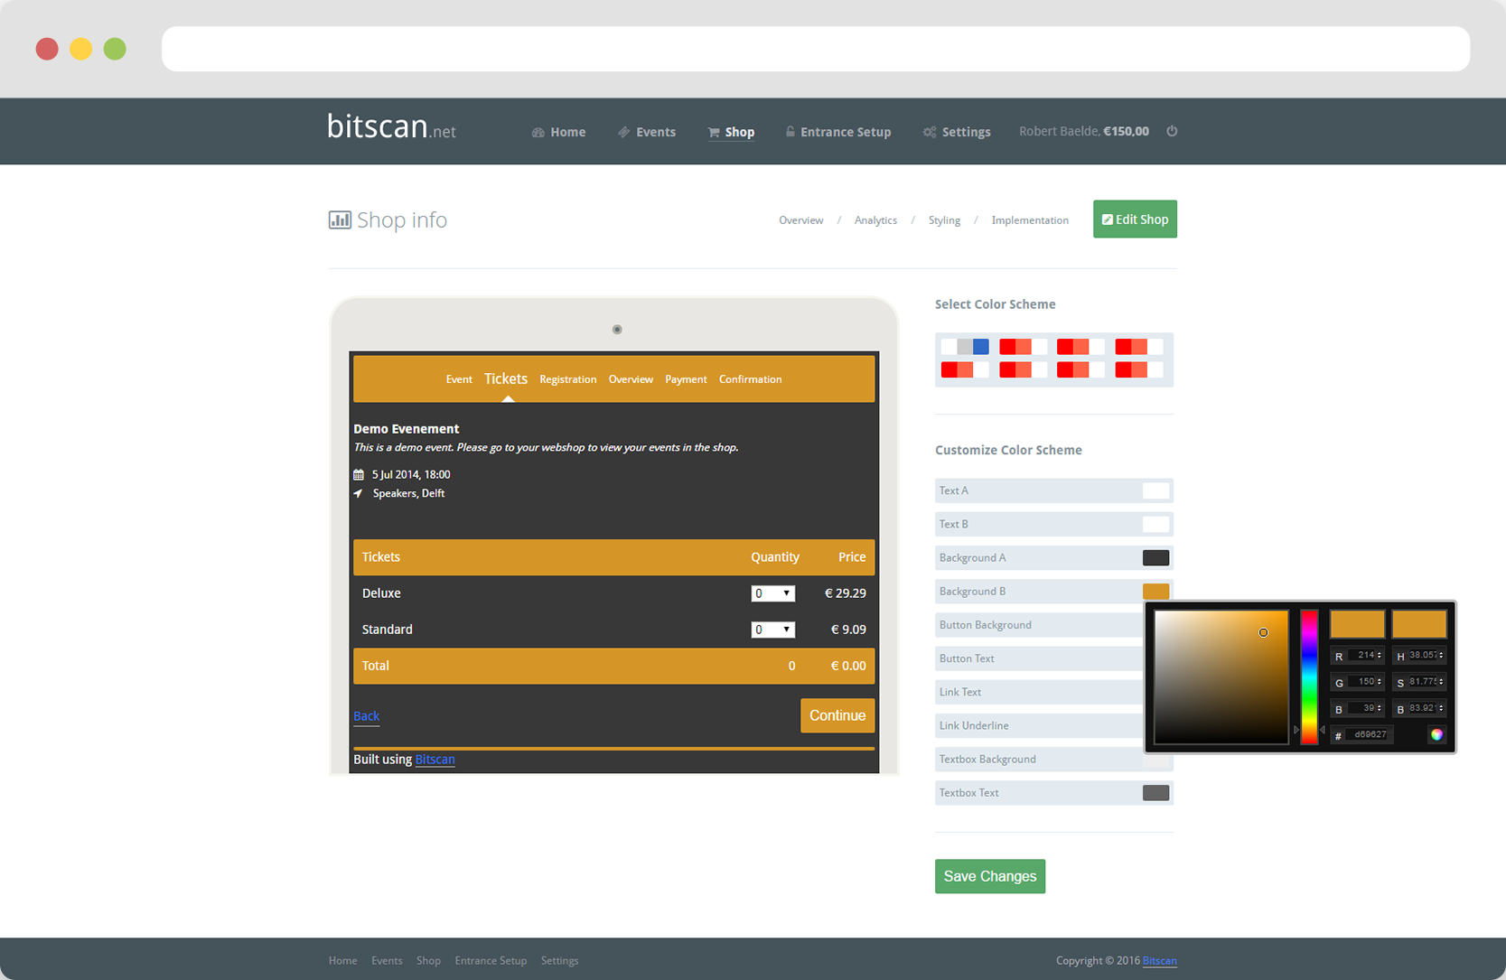Switch to the Registration tab in preview
Viewport: 1506px width, 980px height.
(567, 378)
